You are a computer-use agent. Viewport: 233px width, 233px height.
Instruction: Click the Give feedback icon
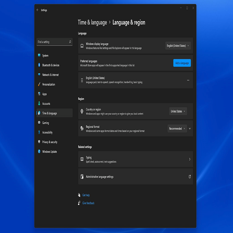[79, 203]
